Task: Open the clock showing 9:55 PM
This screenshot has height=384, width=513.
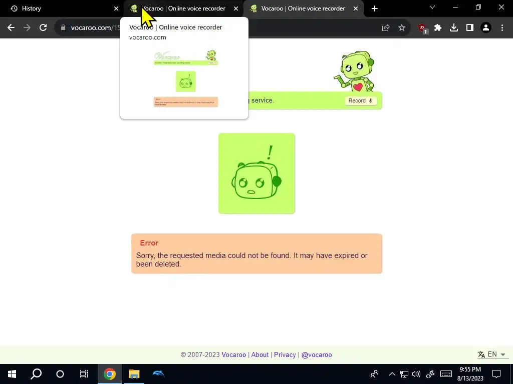Action: pyautogui.click(x=470, y=374)
